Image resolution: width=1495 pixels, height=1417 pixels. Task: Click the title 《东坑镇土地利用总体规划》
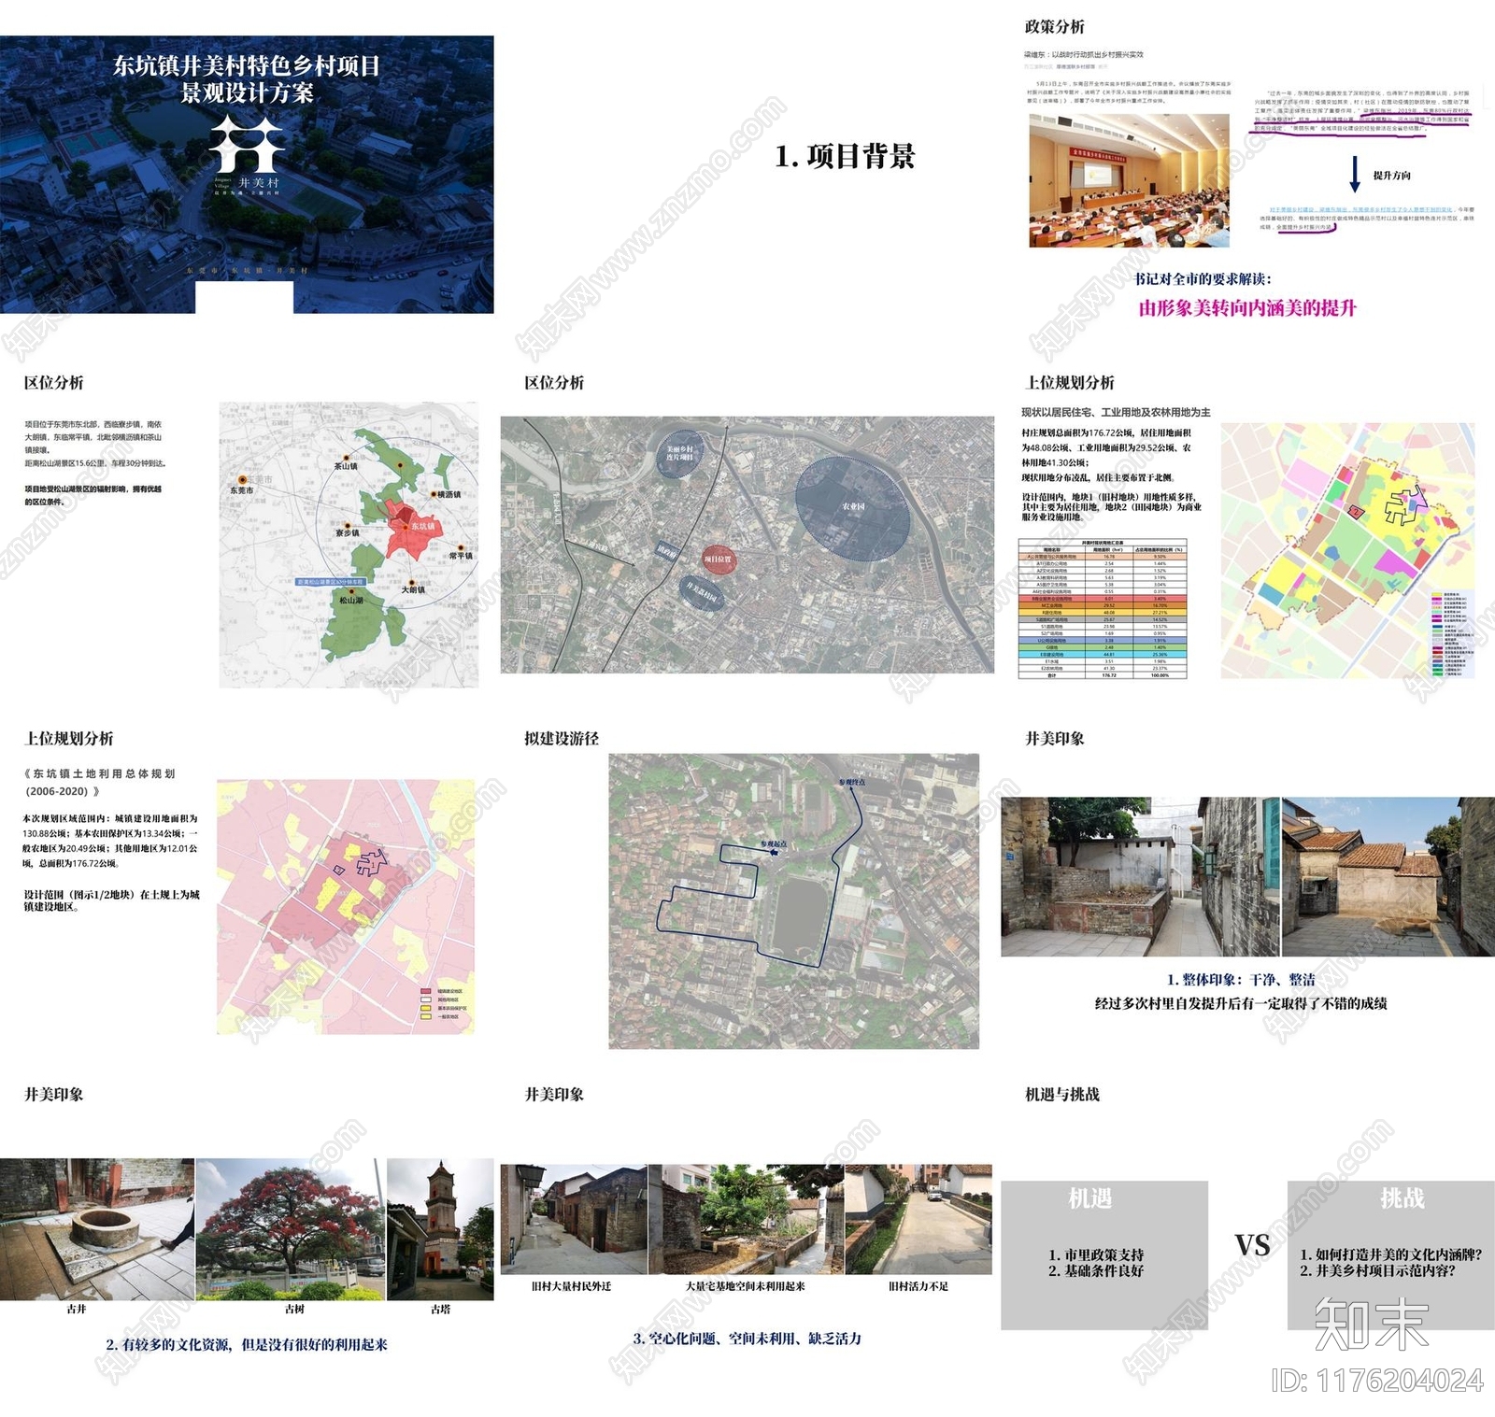(x=98, y=782)
